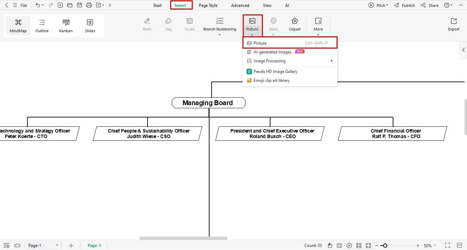This screenshot has width=467, height=250.
Task: Open the Advanced tab
Action: click(x=240, y=5)
